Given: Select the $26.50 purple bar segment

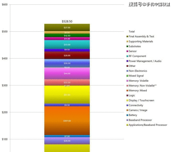Looking at the screenshot, I should (67, 141).
